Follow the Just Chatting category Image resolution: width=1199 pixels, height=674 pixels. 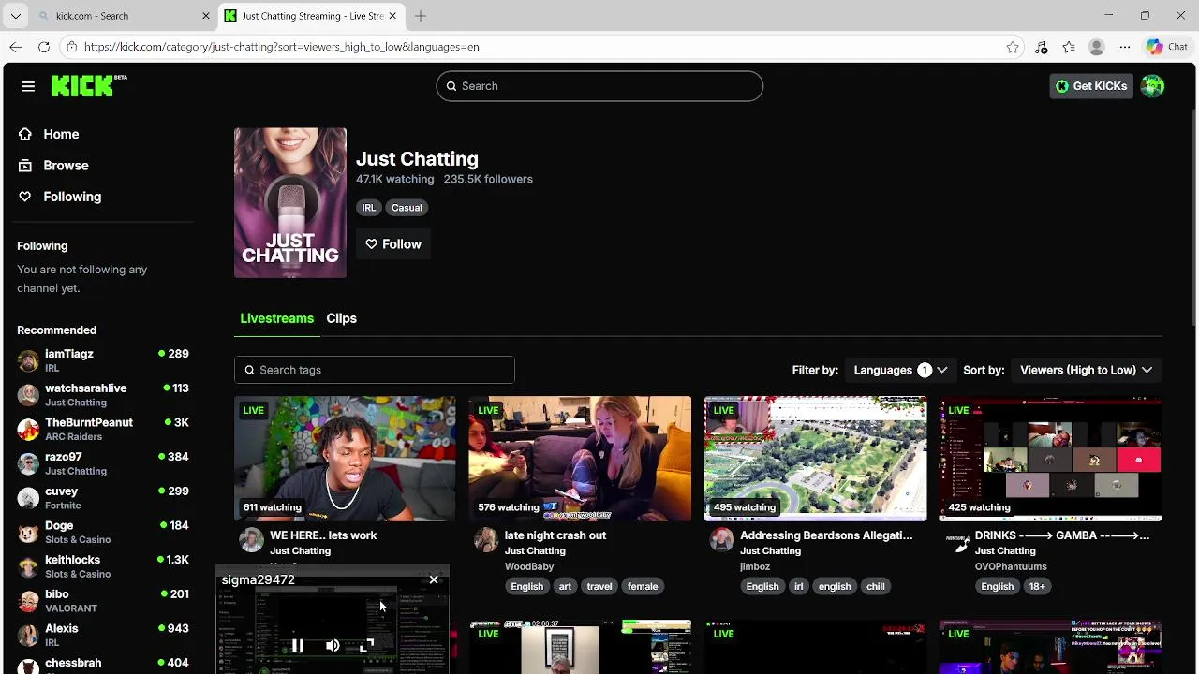393,244
